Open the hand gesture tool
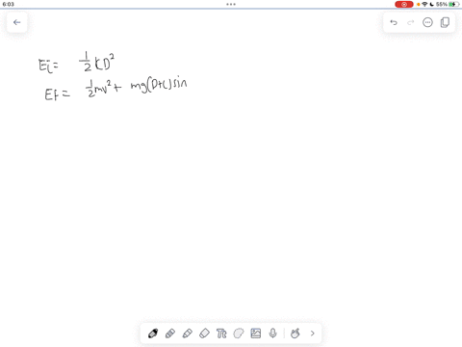 295,334
